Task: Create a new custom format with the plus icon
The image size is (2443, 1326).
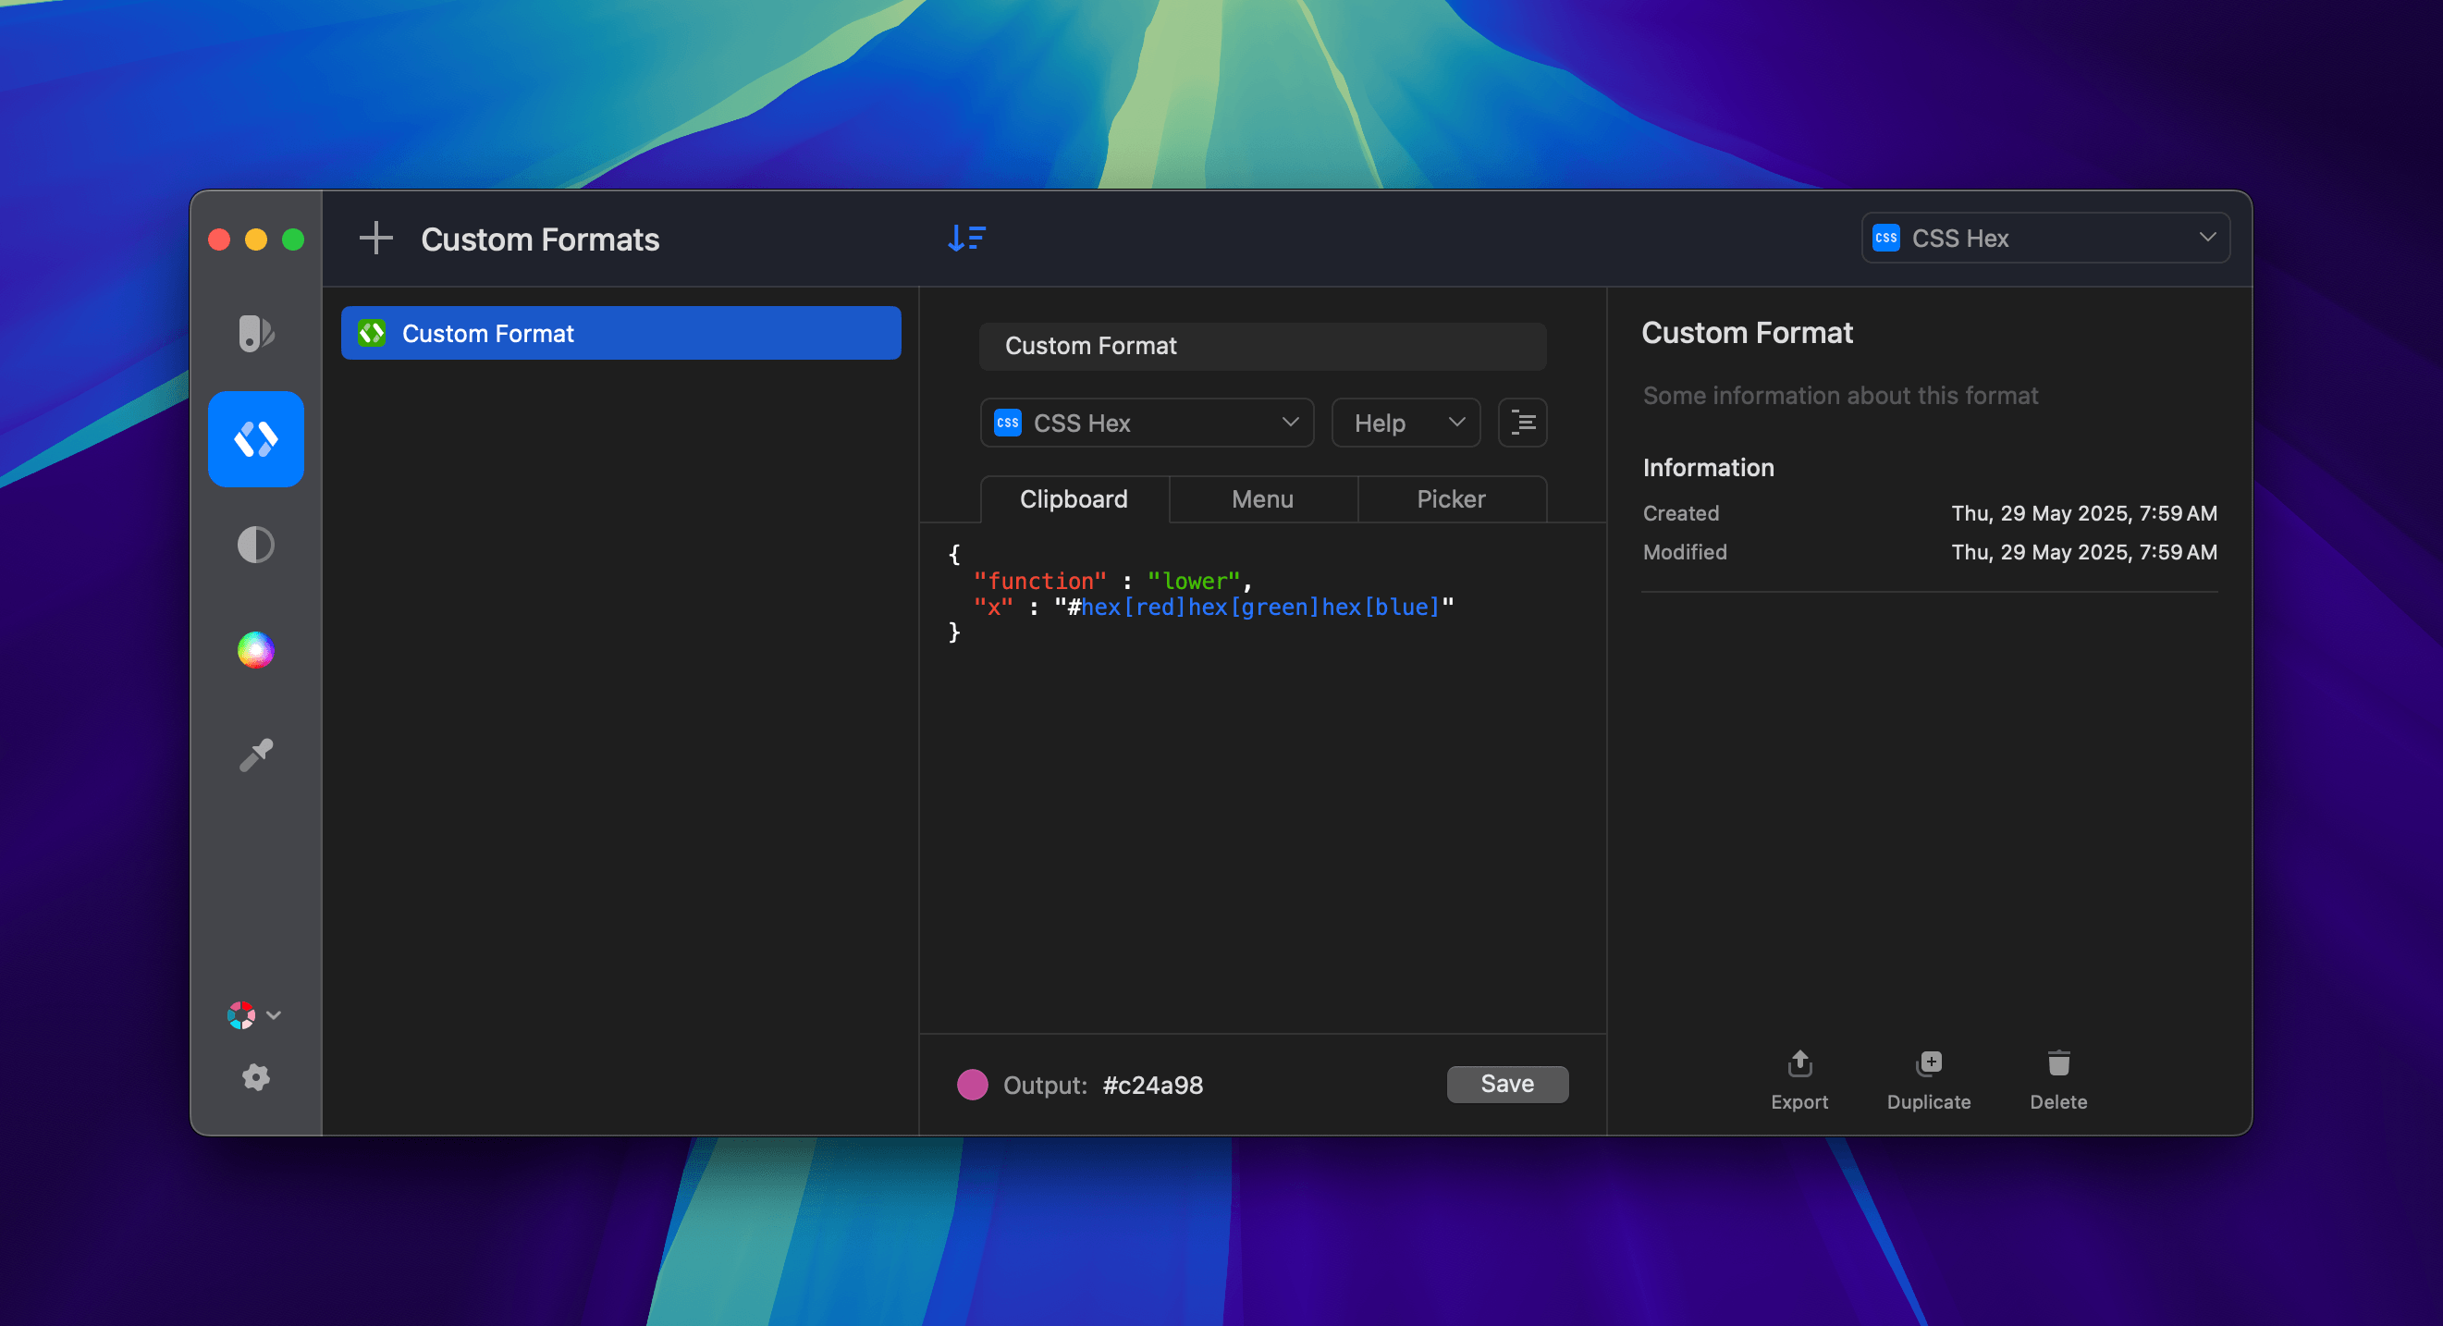Action: point(375,238)
